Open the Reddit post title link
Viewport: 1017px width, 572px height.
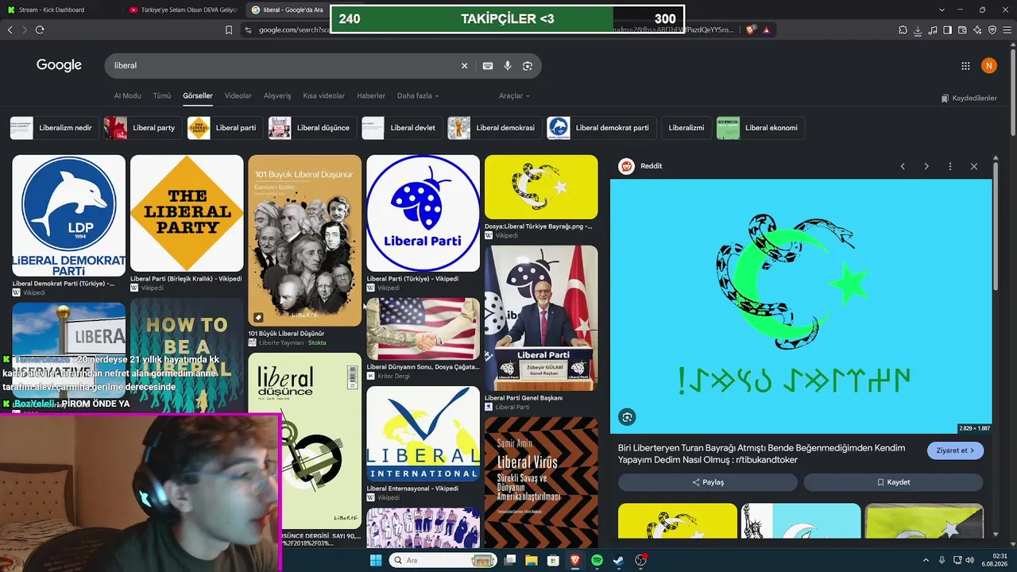[x=761, y=454]
